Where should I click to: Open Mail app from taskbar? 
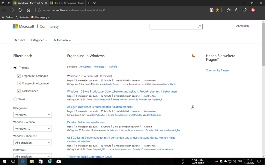point(59,161)
